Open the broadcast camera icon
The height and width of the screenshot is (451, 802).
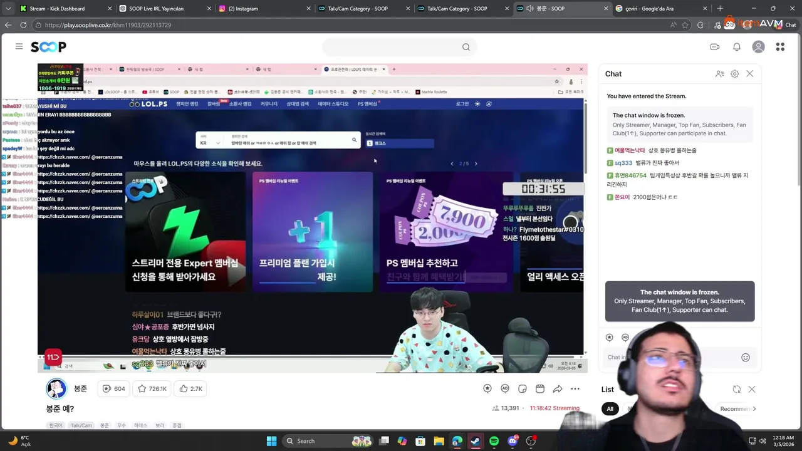coord(715,47)
